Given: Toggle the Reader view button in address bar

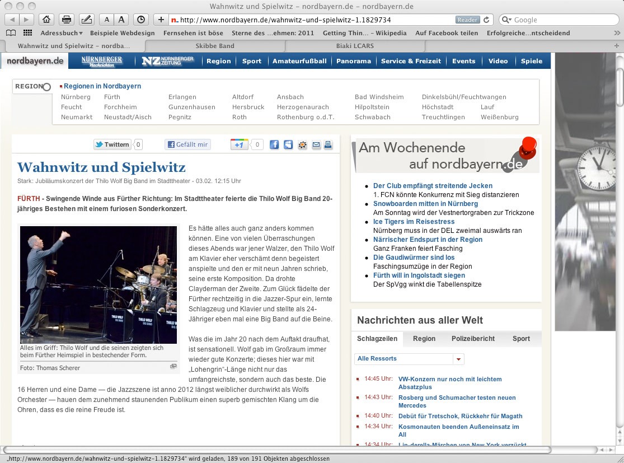Looking at the screenshot, I should pyautogui.click(x=467, y=20).
